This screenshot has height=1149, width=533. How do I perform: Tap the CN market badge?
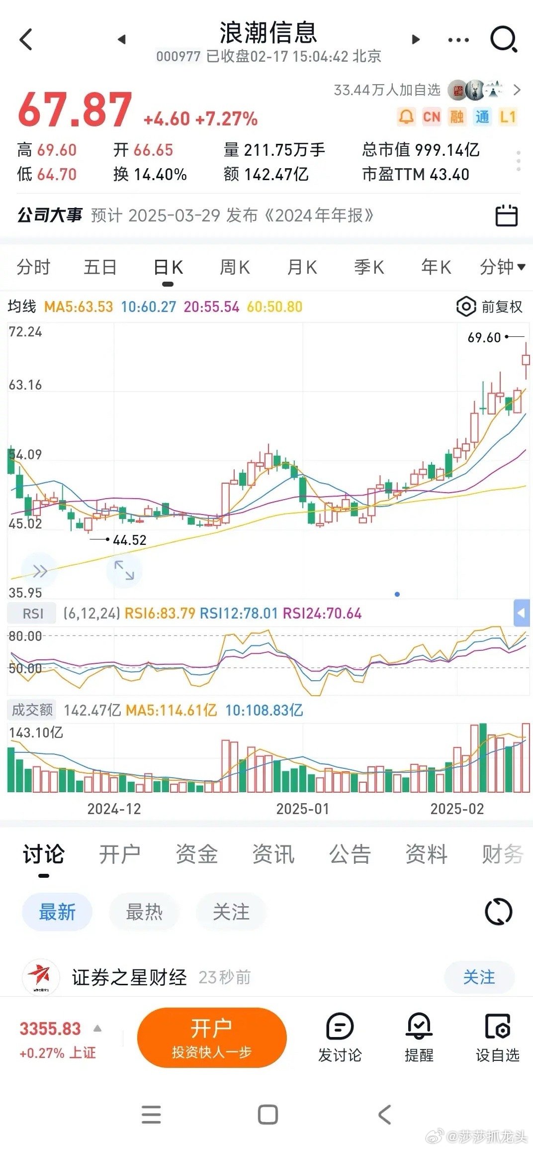[x=432, y=117]
